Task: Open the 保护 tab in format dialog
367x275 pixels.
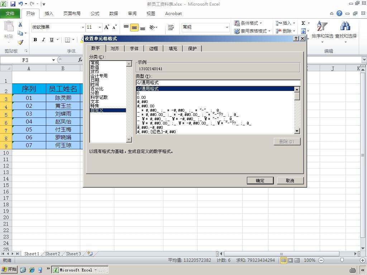Action: (192, 48)
